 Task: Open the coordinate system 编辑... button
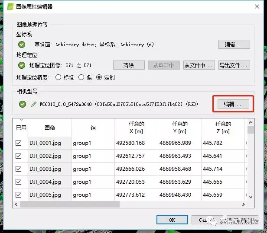tap(234, 45)
